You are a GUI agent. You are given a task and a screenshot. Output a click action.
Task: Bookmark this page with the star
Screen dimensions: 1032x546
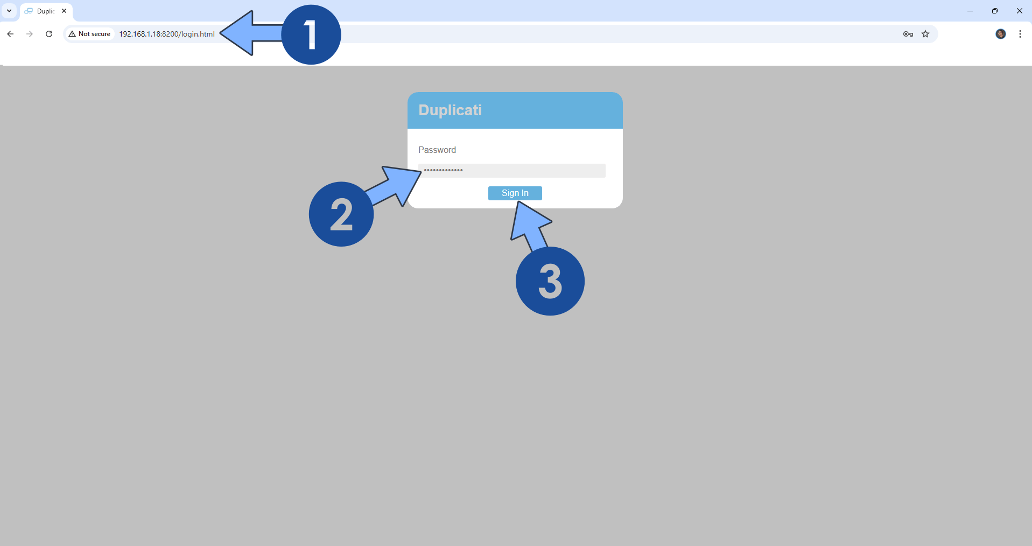[x=925, y=34]
